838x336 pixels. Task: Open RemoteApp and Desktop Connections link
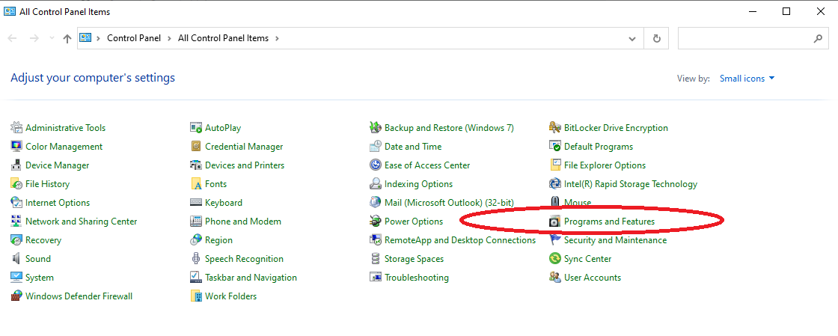click(460, 240)
